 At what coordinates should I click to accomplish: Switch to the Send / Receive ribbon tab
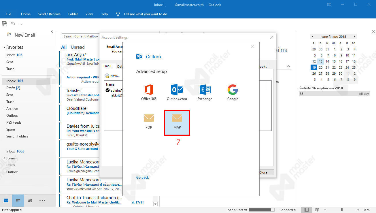(49, 14)
